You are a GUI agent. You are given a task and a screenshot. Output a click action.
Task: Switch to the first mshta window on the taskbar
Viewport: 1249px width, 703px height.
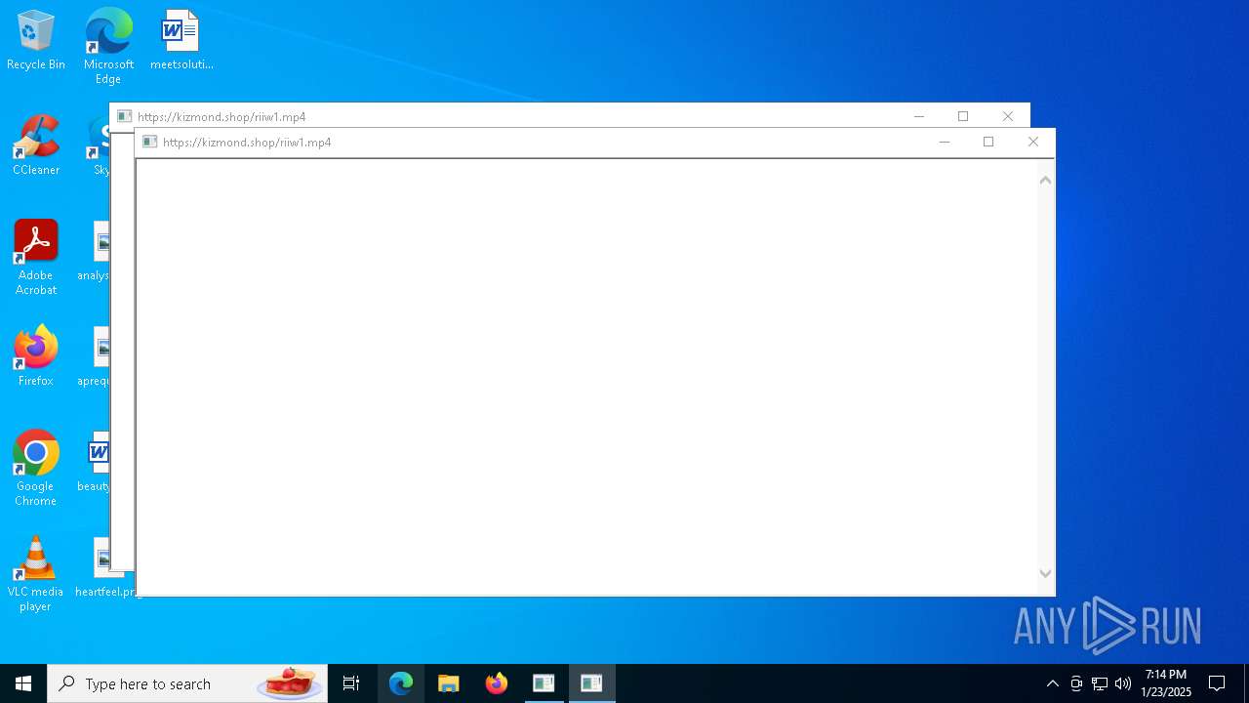(x=544, y=683)
